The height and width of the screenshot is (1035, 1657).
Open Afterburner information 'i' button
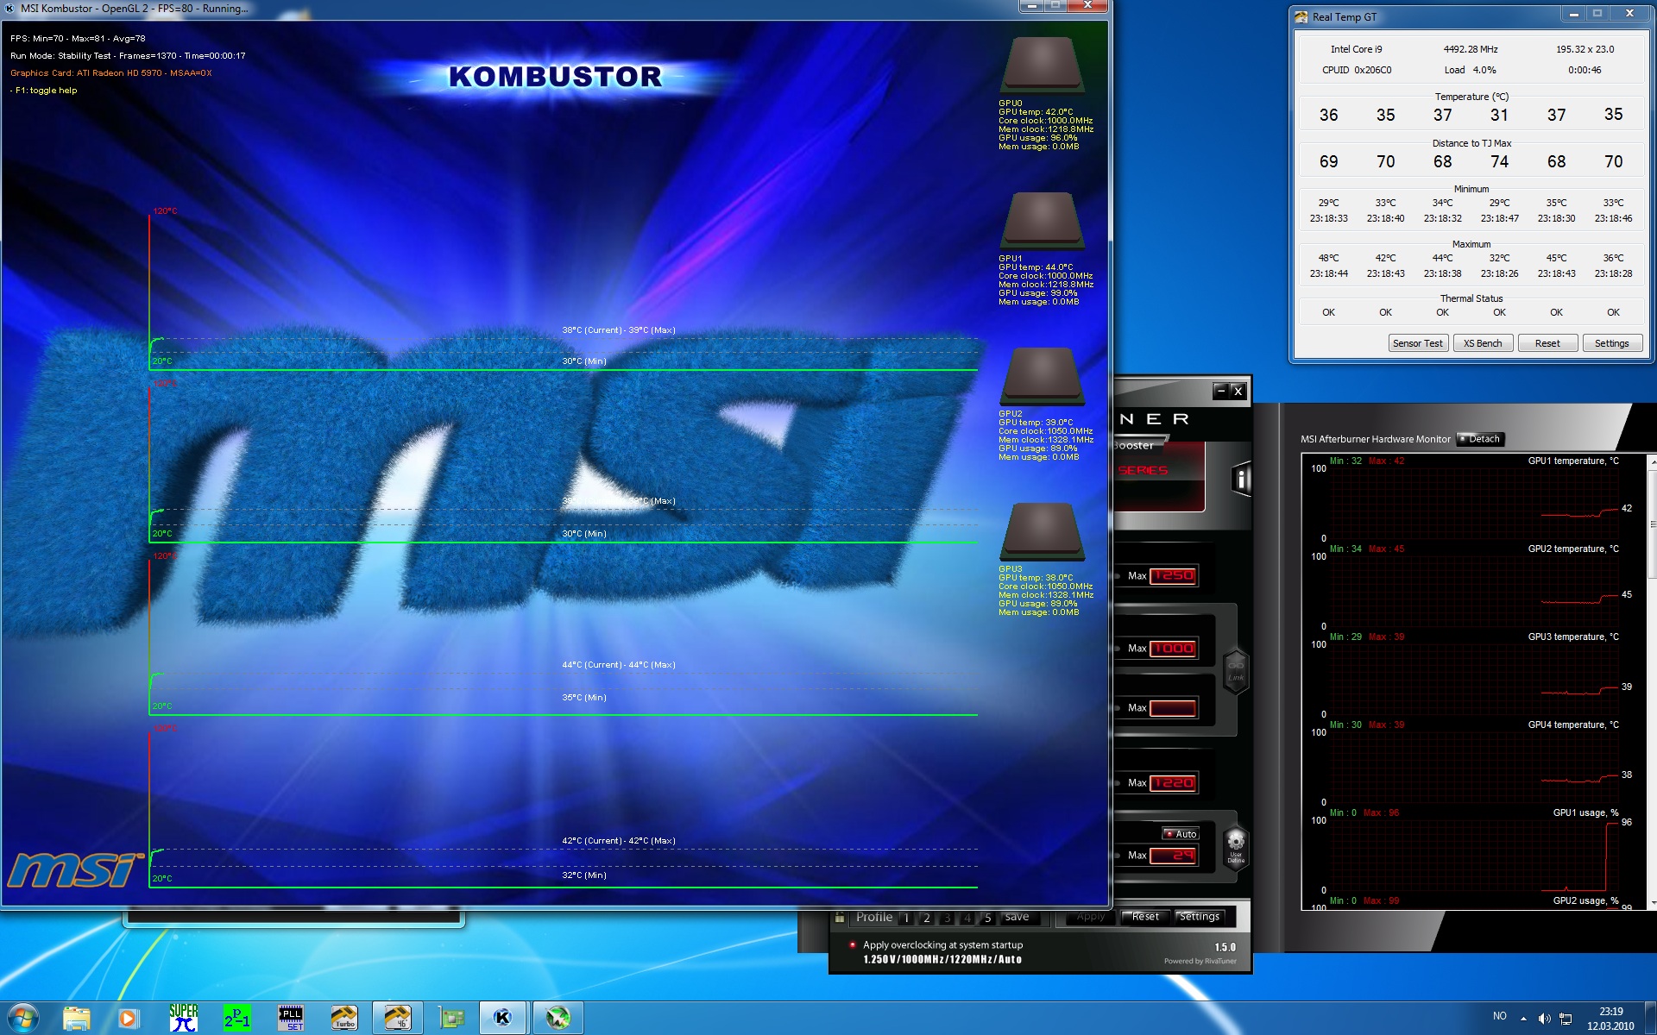[1241, 479]
